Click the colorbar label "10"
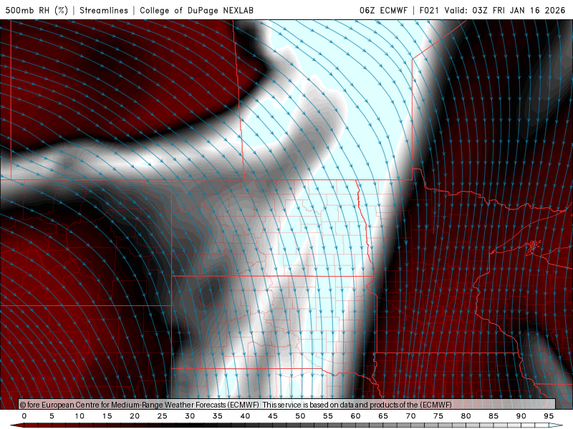The width and height of the screenshot is (573, 429). pos(80,416)
